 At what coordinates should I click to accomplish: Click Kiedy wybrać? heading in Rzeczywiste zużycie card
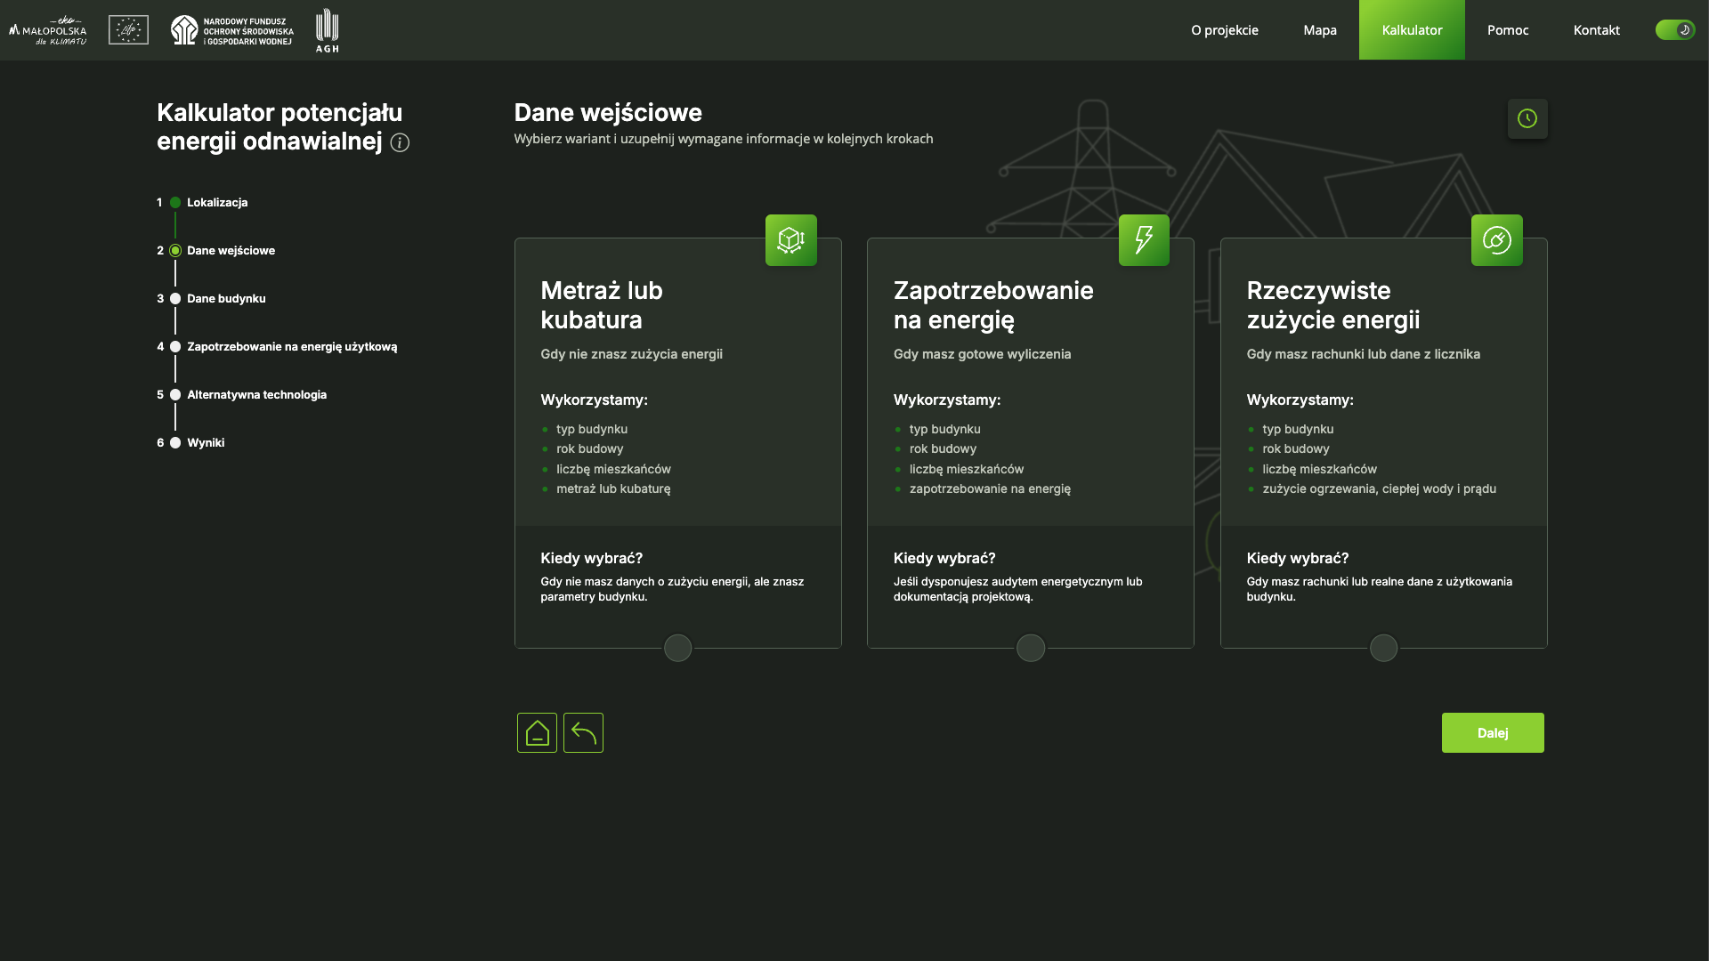(1298, 558)
